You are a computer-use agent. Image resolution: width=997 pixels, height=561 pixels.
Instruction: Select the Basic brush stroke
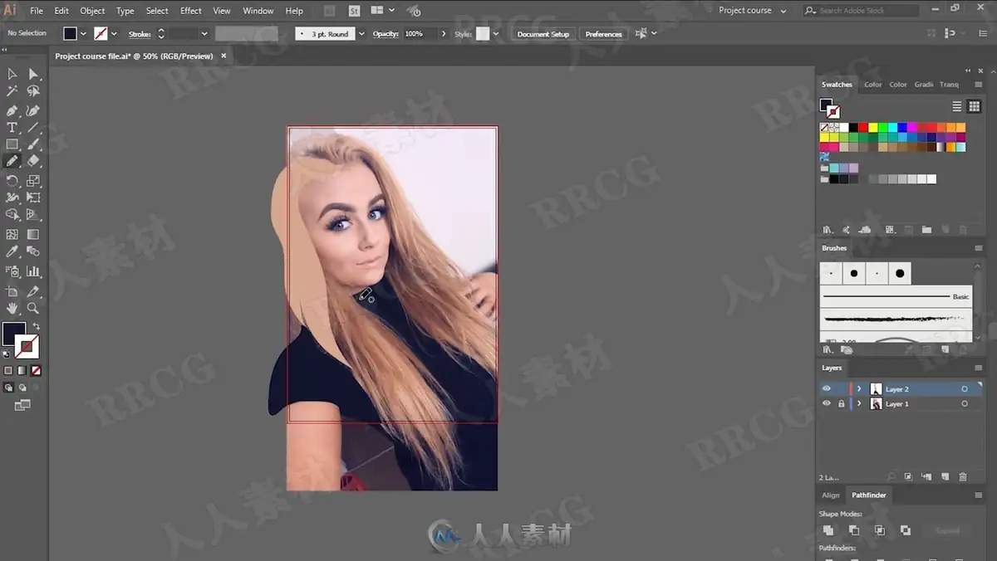(895, 296)
